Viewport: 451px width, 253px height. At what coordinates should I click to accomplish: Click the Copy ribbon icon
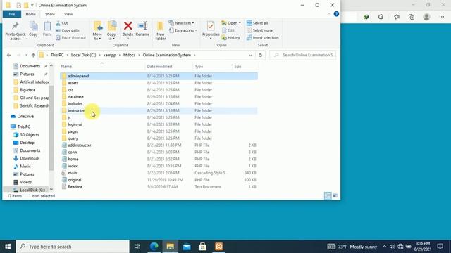[x=33, y=29]
